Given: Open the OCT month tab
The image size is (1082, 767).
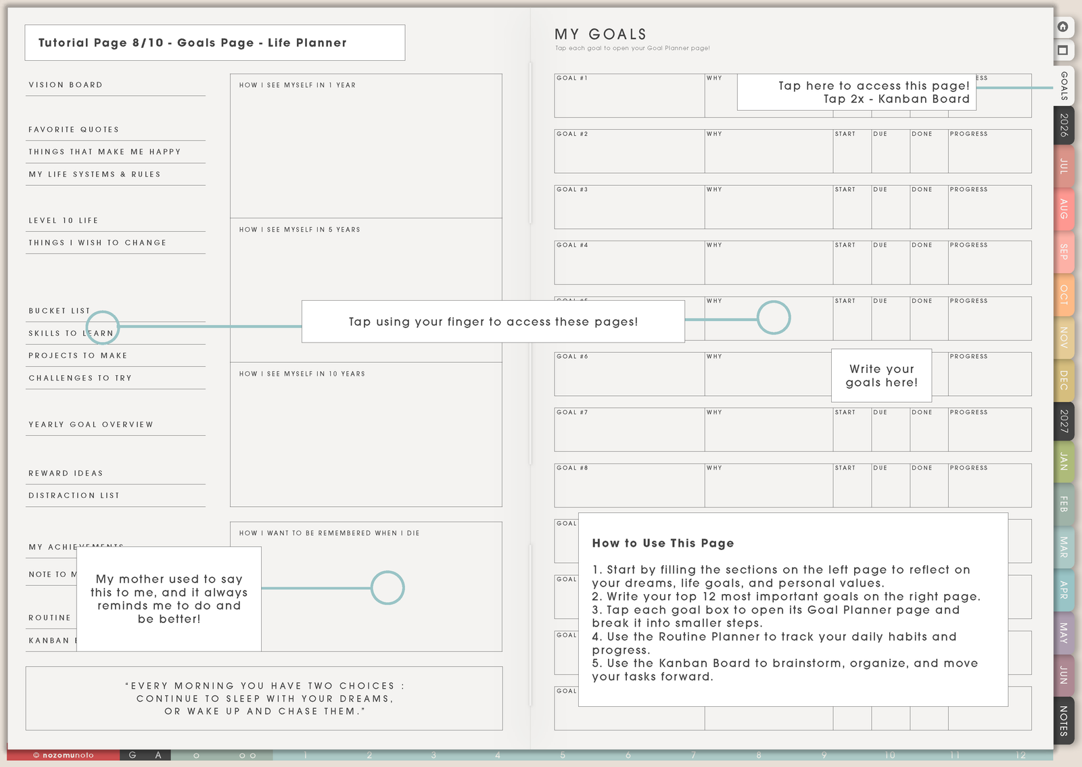Looking at the screenshot, I should coord(1064,294).
